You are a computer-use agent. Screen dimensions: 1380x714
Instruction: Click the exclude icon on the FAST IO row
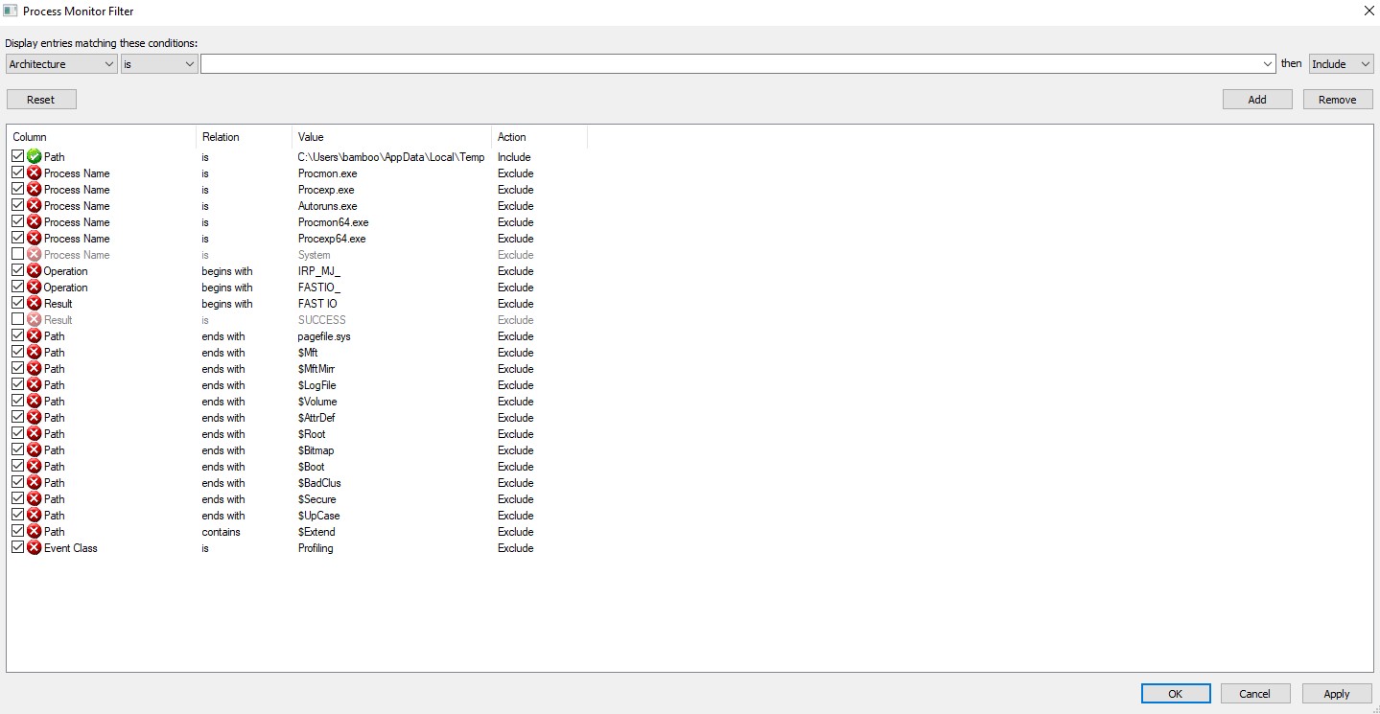point(35,303)
